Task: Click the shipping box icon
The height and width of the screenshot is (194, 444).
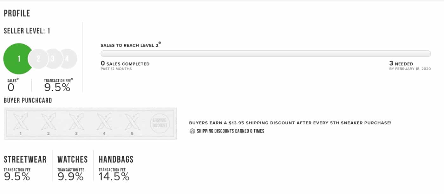Action: pos(192,131)
